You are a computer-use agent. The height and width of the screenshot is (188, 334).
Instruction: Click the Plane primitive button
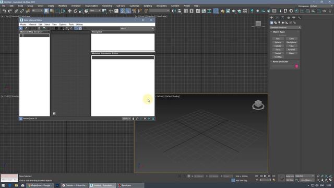point(291,53)
